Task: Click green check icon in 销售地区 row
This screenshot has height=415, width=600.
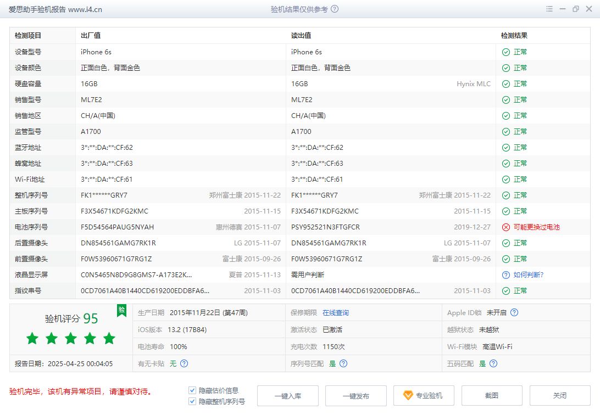Action: tap(506, 116)
